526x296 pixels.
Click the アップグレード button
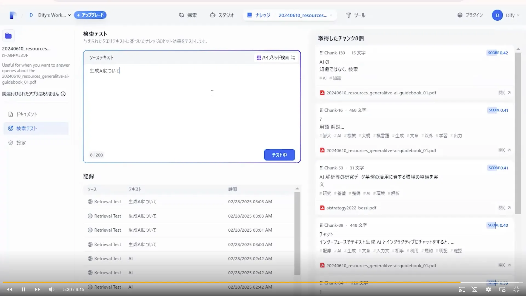(x=90, y=15)
